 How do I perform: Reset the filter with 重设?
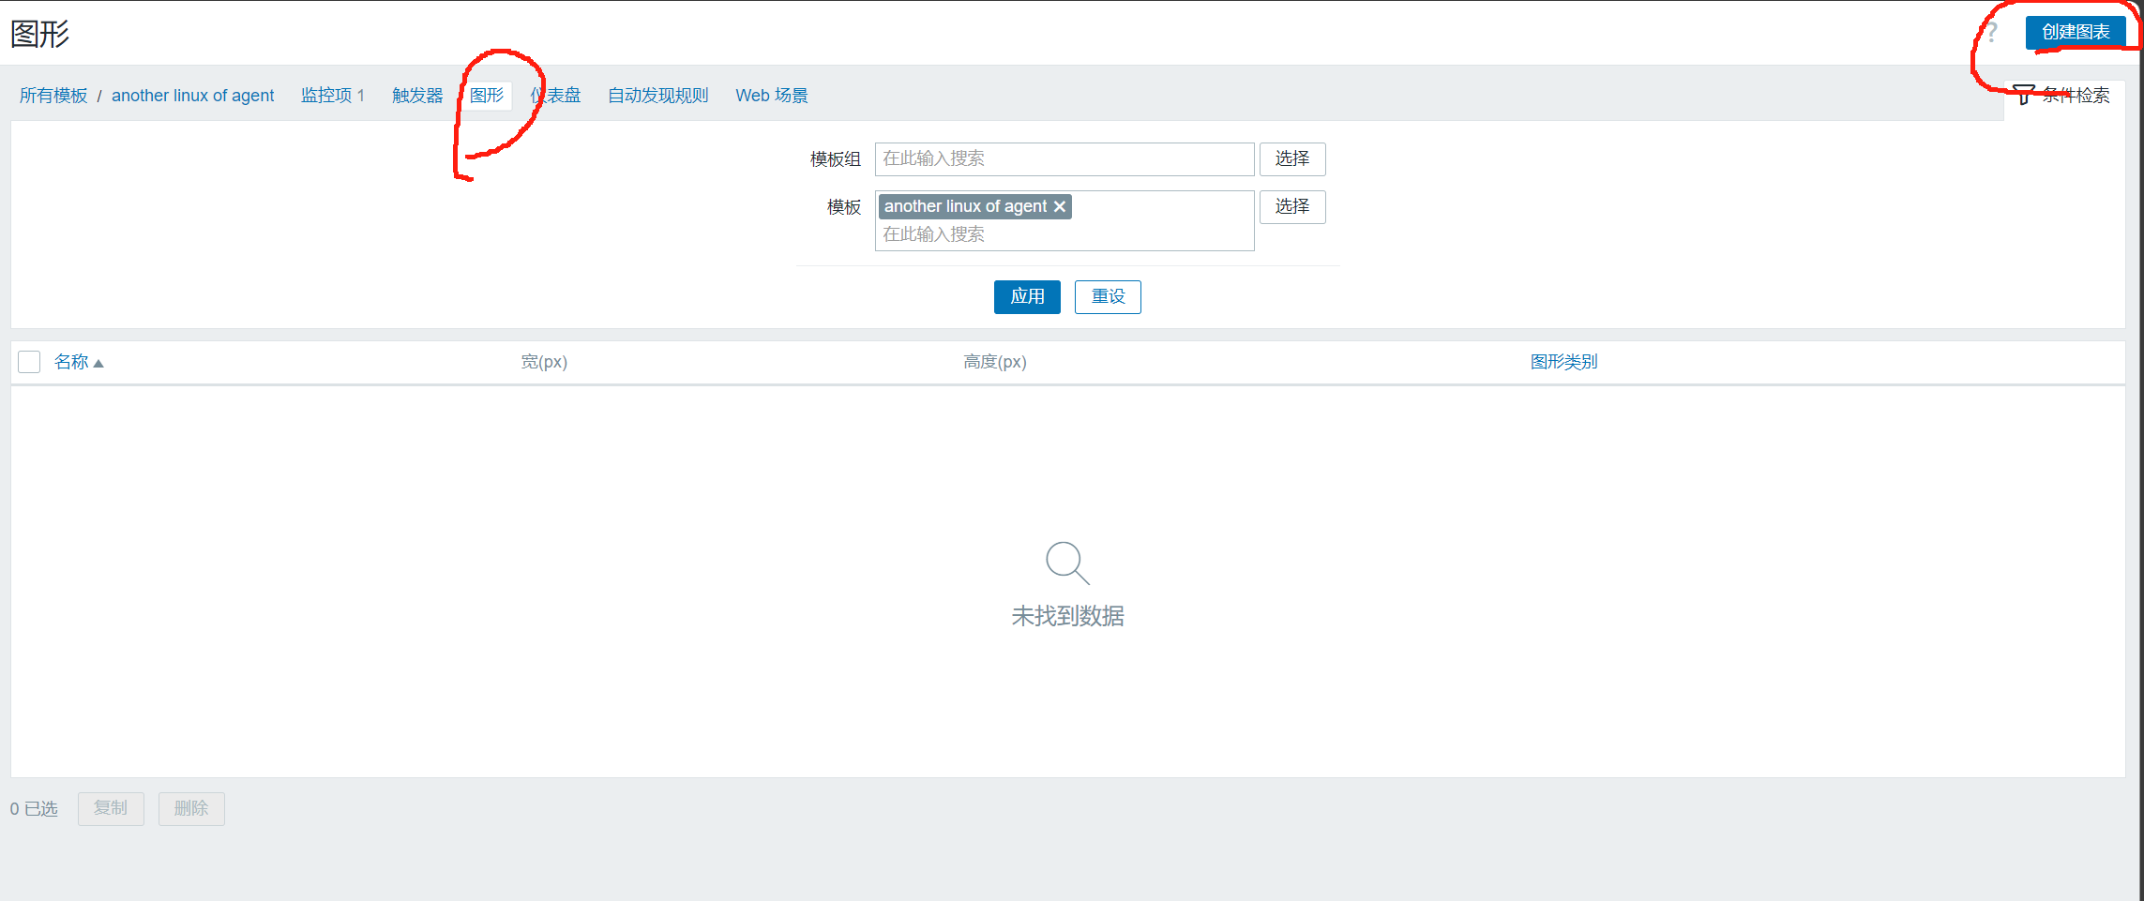click(x=1108, y=297)
